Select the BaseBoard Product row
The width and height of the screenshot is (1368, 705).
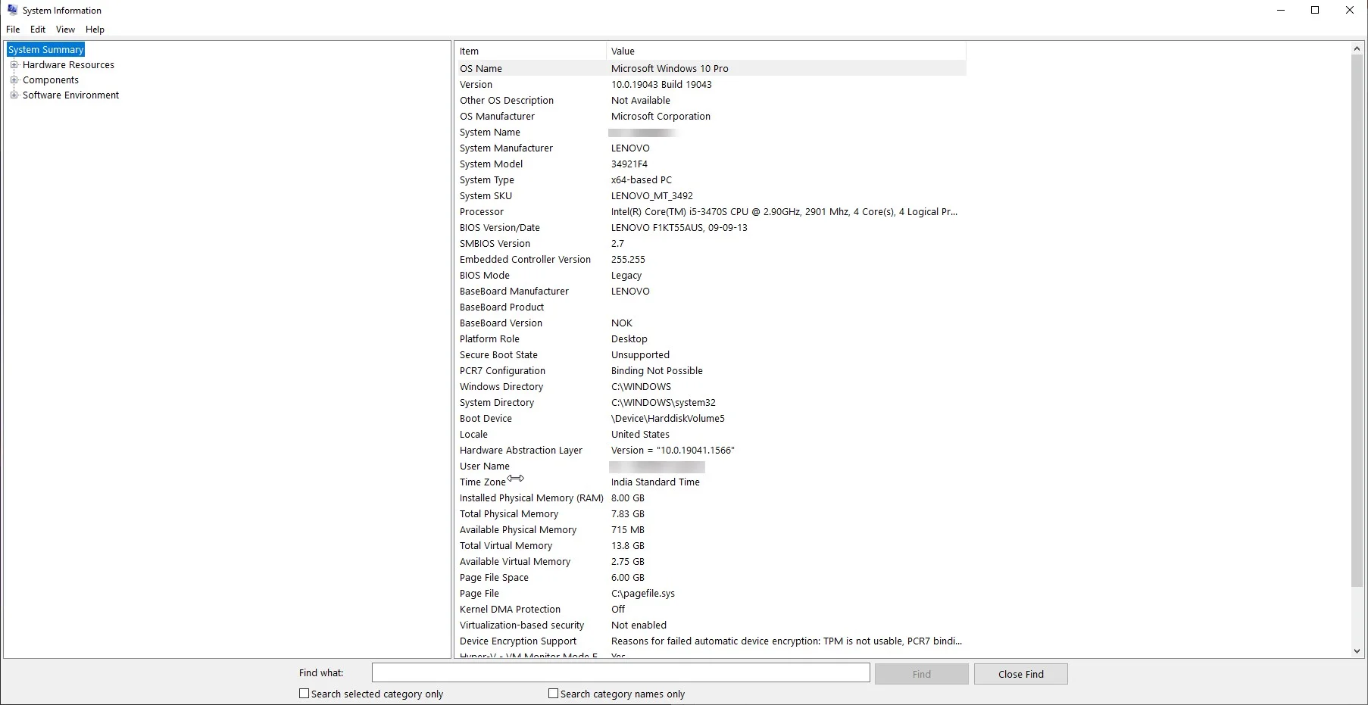coord(711,307)
